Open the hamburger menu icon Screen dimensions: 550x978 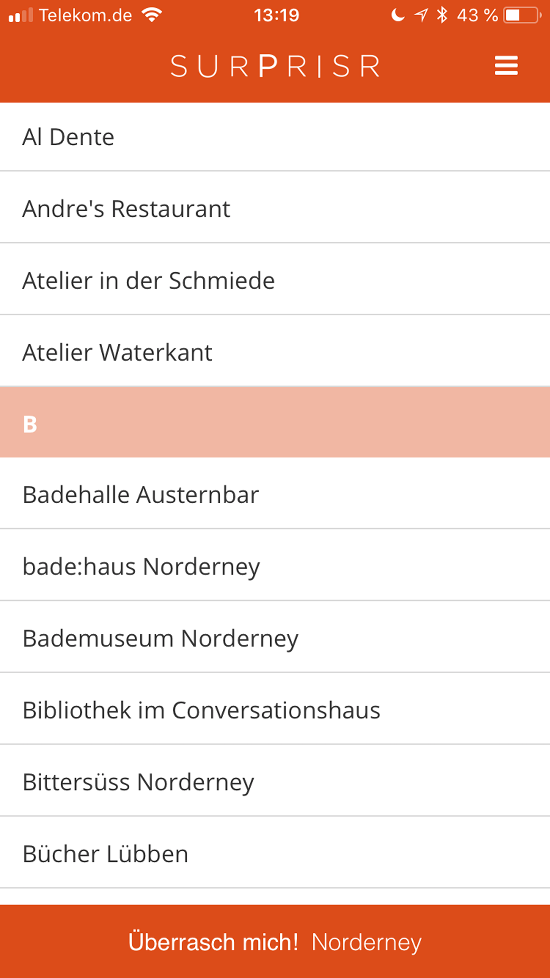pyautogui.click(x=506, y=66)
